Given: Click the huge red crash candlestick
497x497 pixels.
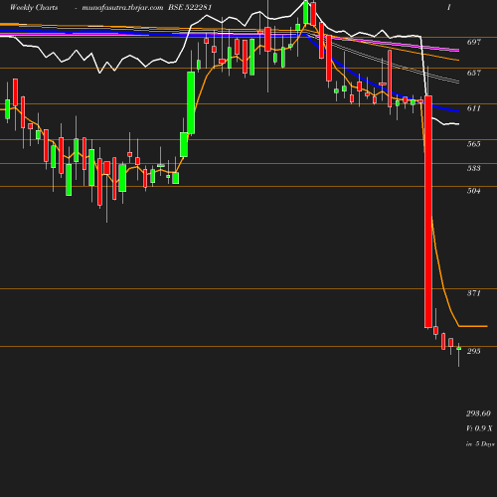Looking at the screenshot, I should (x=428, y=212).
